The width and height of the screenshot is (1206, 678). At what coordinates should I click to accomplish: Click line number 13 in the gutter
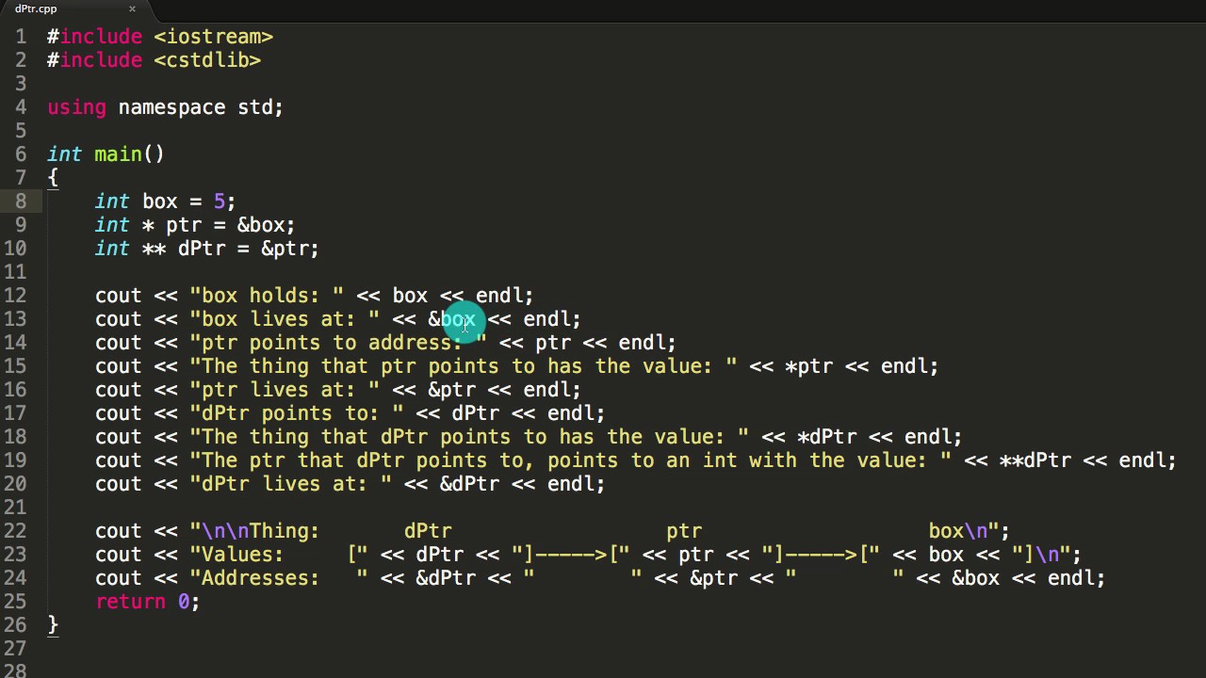pyautogui.click(x=15, y=319)
